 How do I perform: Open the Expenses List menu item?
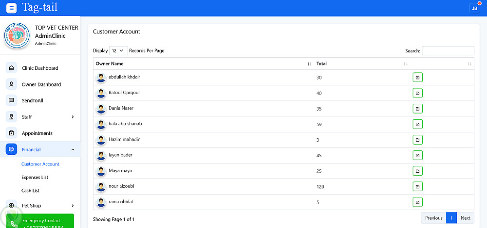pyautogui.click(x=35, y=178)
